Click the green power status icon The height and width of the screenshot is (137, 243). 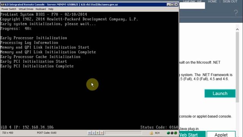tap(175, 133)
